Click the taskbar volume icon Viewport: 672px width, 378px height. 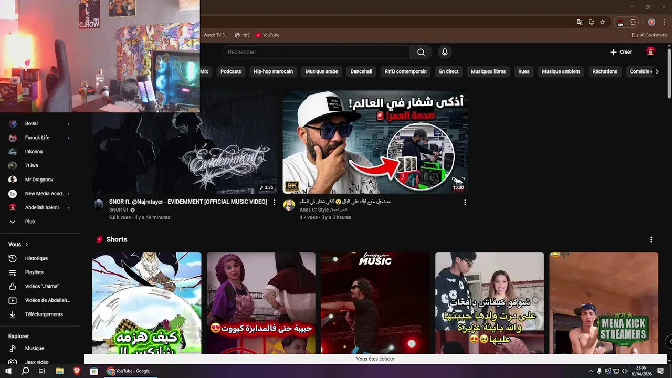624,371
